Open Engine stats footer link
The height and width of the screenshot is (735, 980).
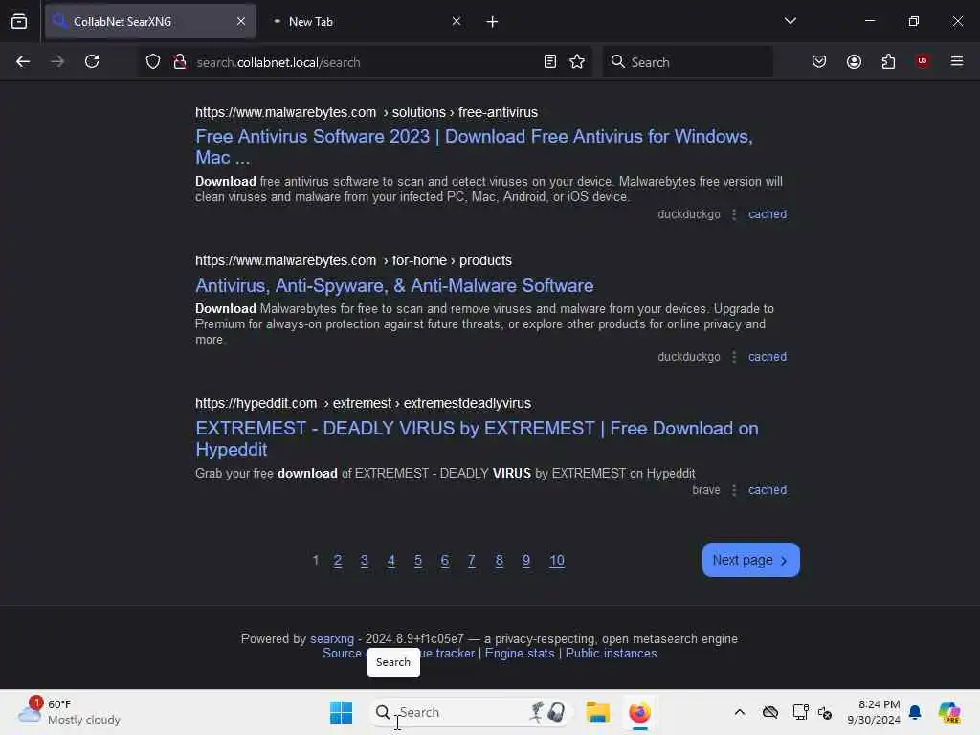click(520, 653)
